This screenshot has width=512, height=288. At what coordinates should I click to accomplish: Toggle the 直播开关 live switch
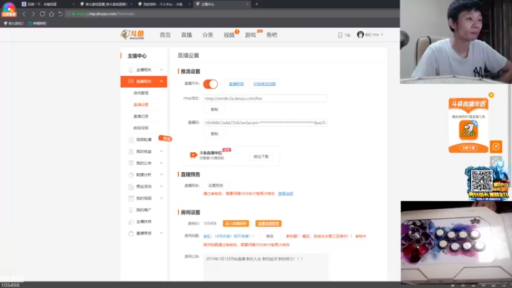point(211,84)
